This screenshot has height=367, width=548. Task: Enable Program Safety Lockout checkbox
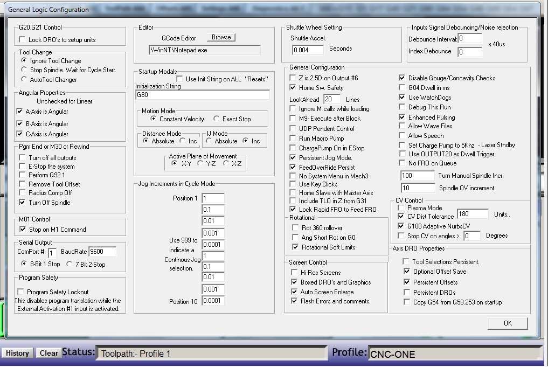click(23, 292)
